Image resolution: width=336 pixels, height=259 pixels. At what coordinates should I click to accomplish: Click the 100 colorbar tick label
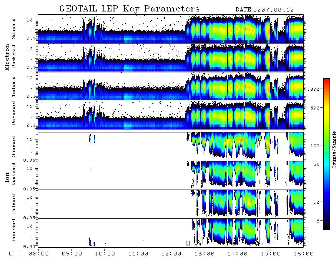coord(315,146)
